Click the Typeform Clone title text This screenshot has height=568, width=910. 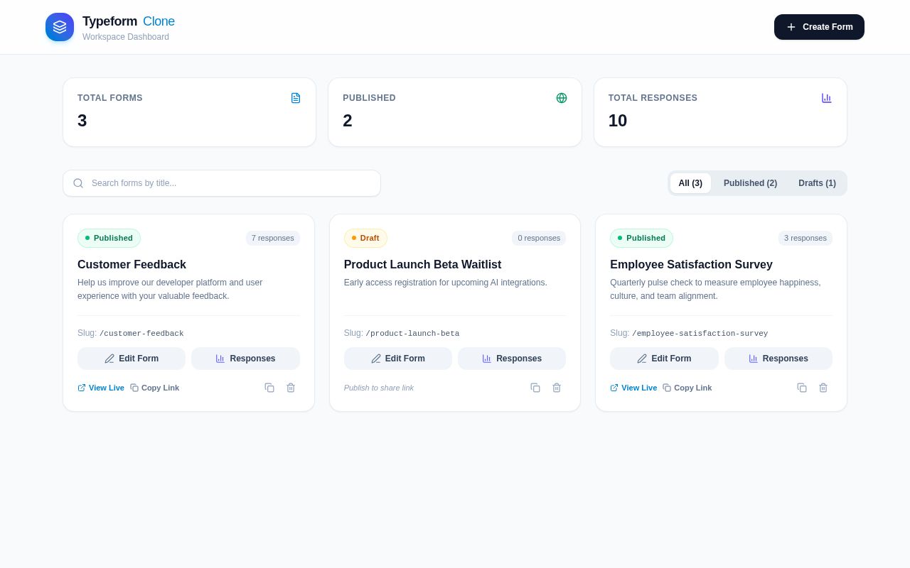pos(129,21)
